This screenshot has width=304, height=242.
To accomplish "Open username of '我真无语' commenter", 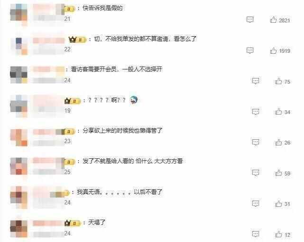I will [x=48, y=192].
